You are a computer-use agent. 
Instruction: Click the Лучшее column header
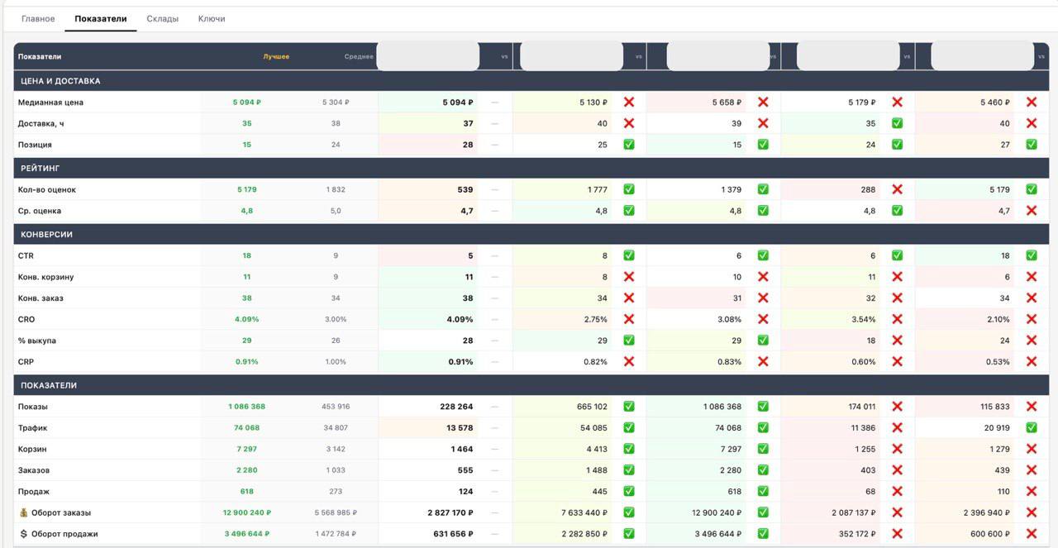coord(276,57)
